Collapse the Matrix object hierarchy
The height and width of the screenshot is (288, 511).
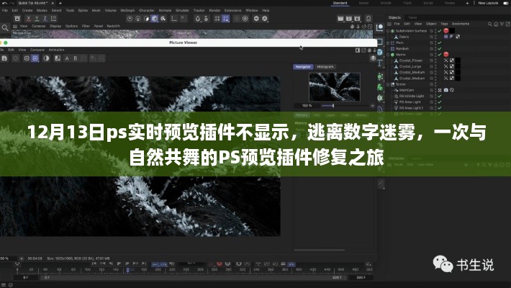click(388, 55)
